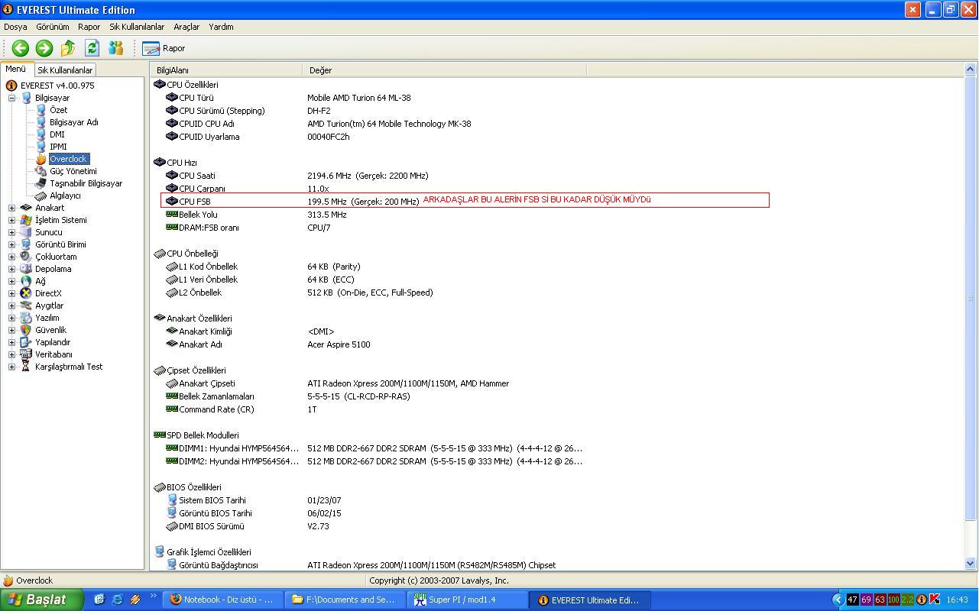Collapse the Bilgisayar tree node
The width and height of the screenshot is (979, 611).
pyautogui.click(x=11, y=98)
